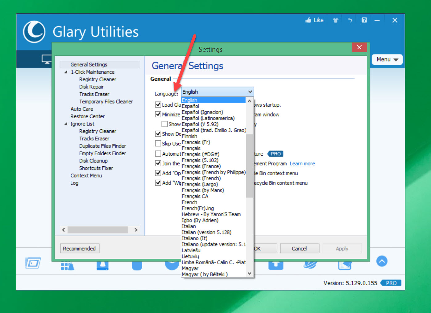Click the grid-and-broom cleaner dock icon
Viewport: 431px width, 313px height.
pos(67,265)
